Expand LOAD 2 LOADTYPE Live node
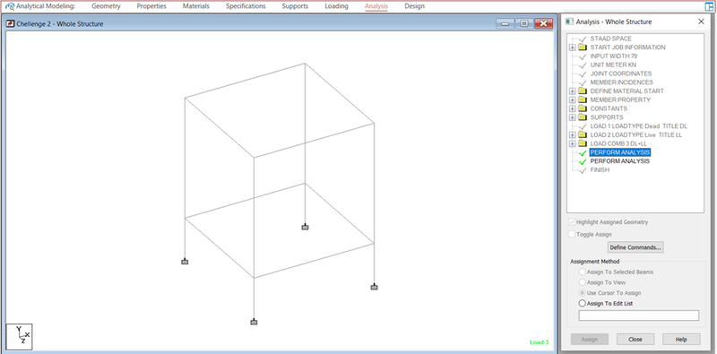717x354 pixels. [x=572, y=135]
